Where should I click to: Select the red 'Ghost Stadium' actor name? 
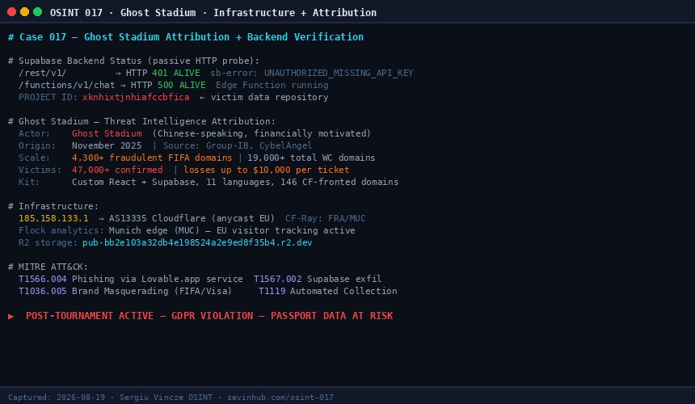tap(107, 133)
